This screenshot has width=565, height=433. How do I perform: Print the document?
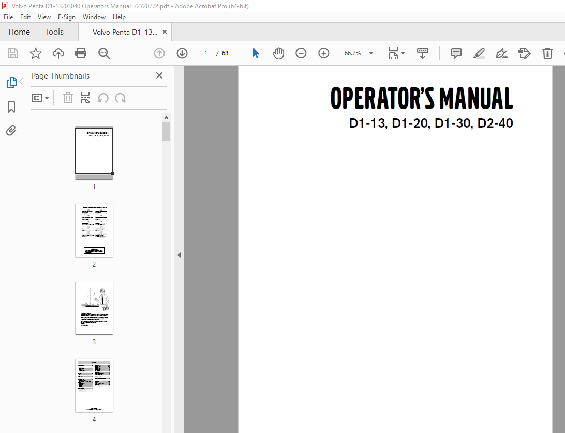pos(80,53)
